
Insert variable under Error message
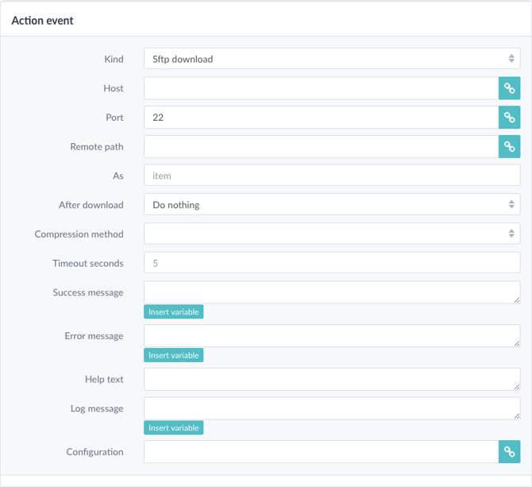[173, 355]
